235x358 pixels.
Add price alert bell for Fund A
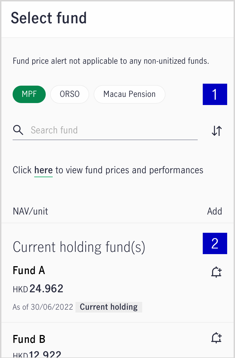click(216, 272)
